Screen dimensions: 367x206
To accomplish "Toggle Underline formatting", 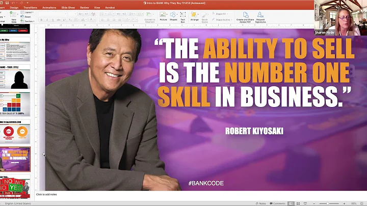I will click(x=53, y=20).
